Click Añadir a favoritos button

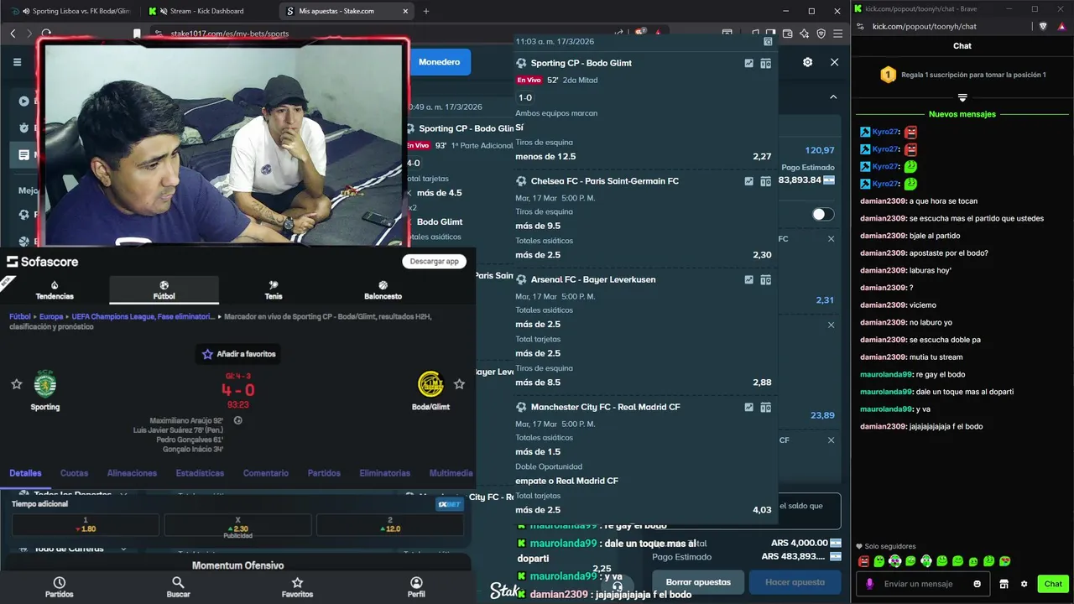[238, 354]
